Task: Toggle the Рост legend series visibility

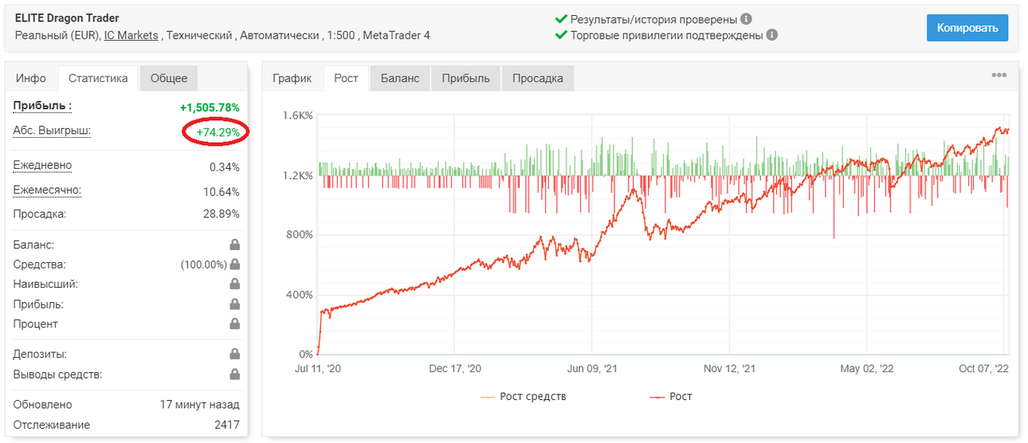Action: [x=671, y=396]
